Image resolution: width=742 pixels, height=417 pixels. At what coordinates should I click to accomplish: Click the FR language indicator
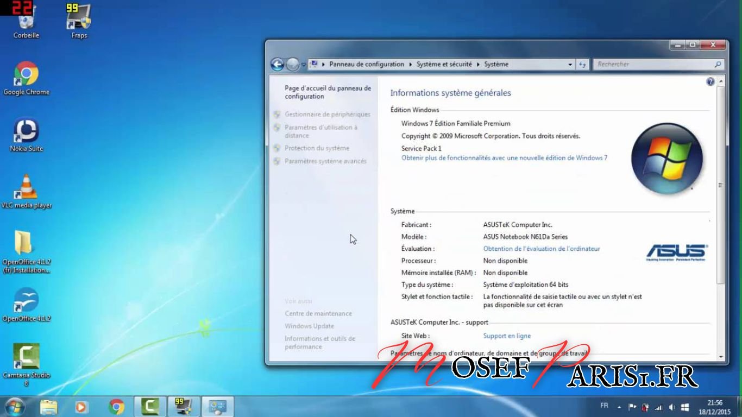[x=605, y=406]
